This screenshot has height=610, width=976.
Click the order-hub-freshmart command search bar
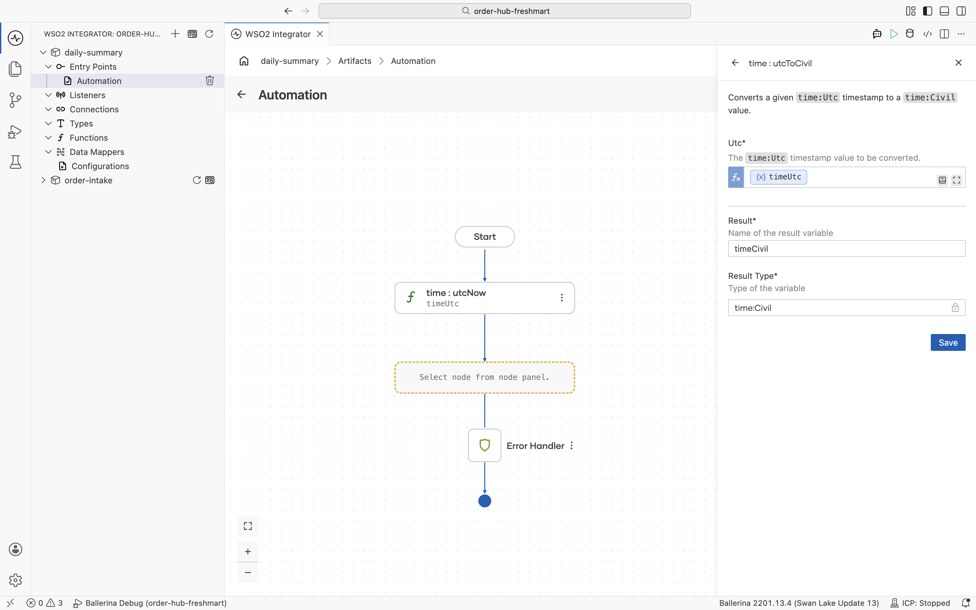click(x=504, y=11)
